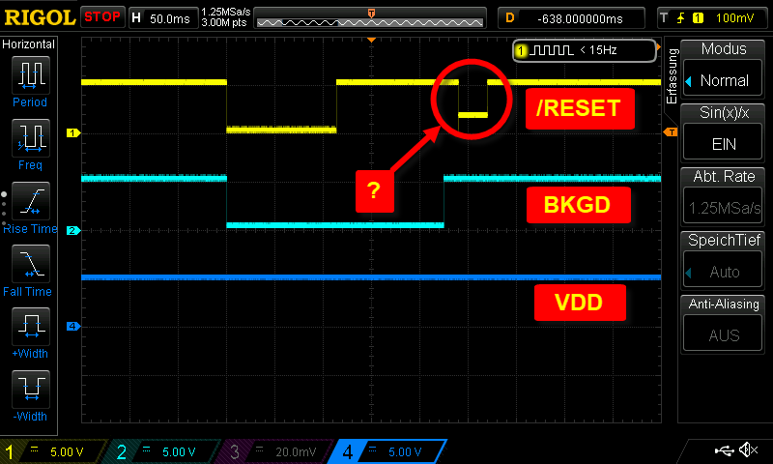Click the Erfassung vertical menu tab
The height and width of the screenshot is (464, 773).
(672, 76)
